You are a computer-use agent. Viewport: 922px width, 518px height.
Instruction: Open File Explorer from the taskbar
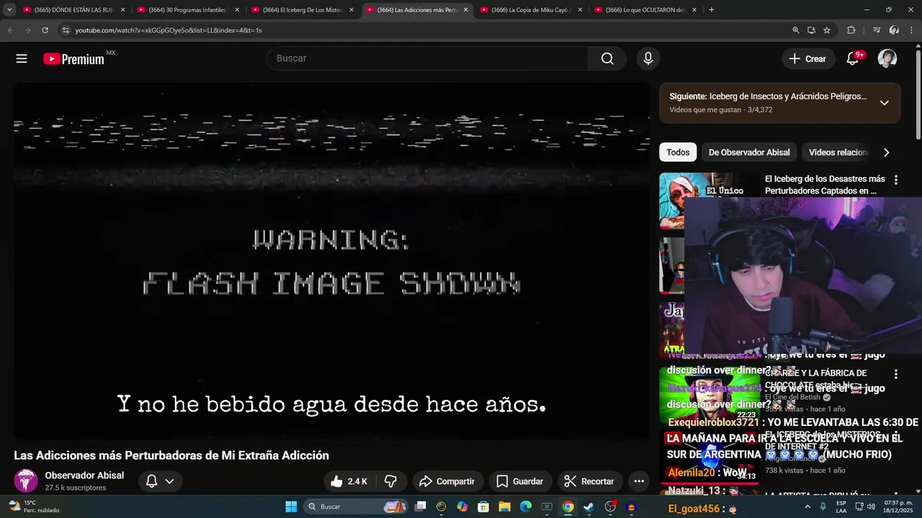coord(504,506)
